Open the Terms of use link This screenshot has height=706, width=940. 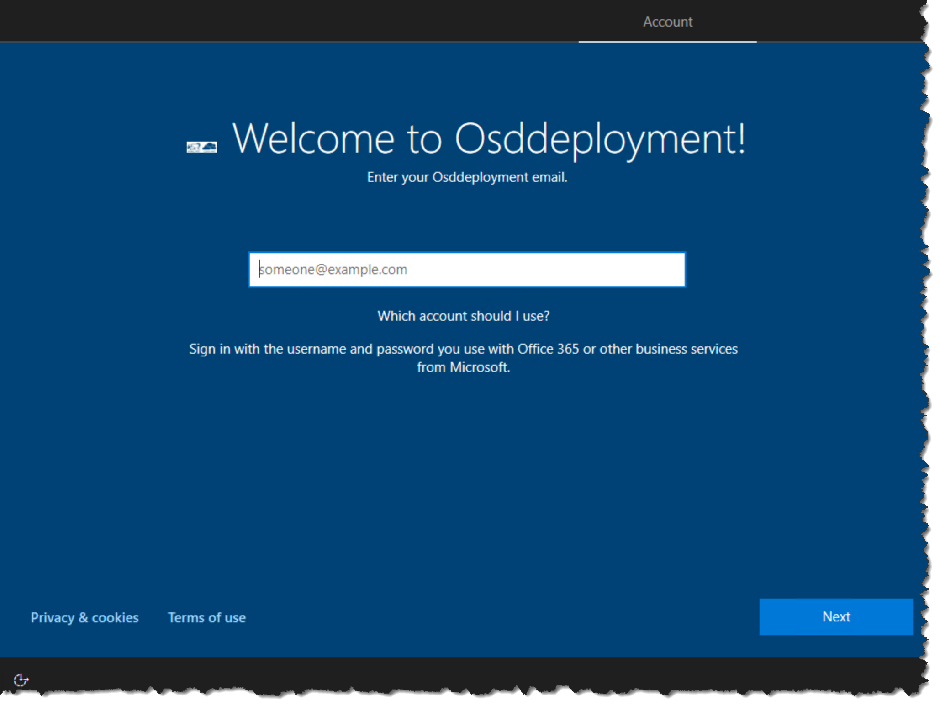206,617
